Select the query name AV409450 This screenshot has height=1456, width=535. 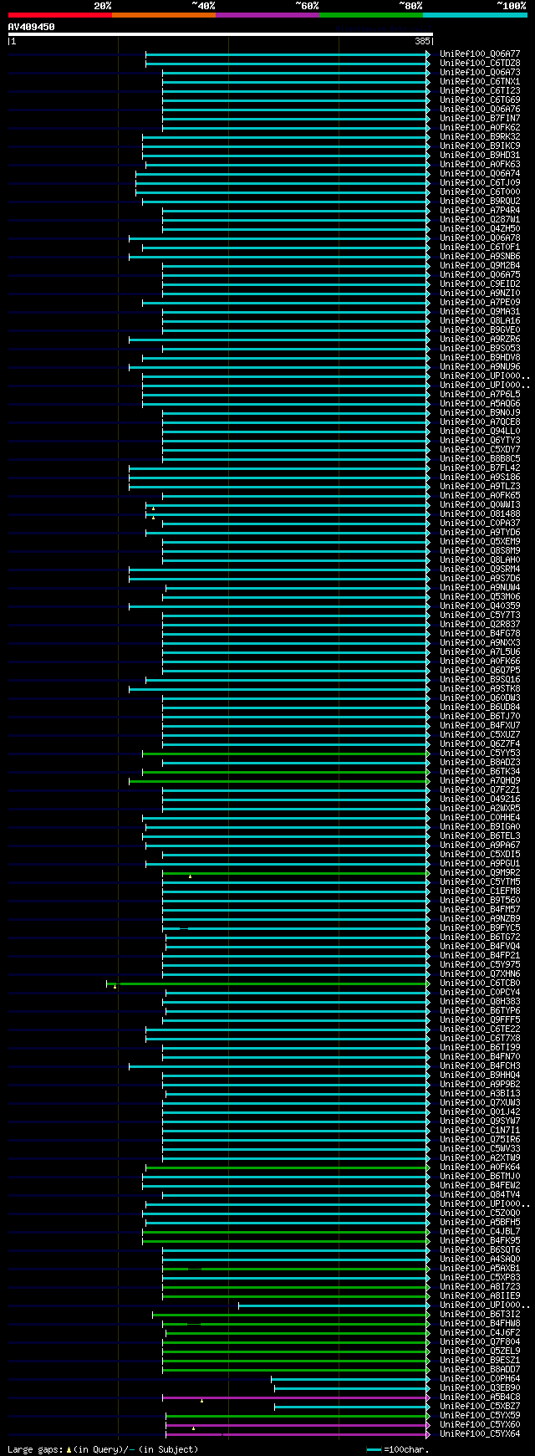point(32,27)
